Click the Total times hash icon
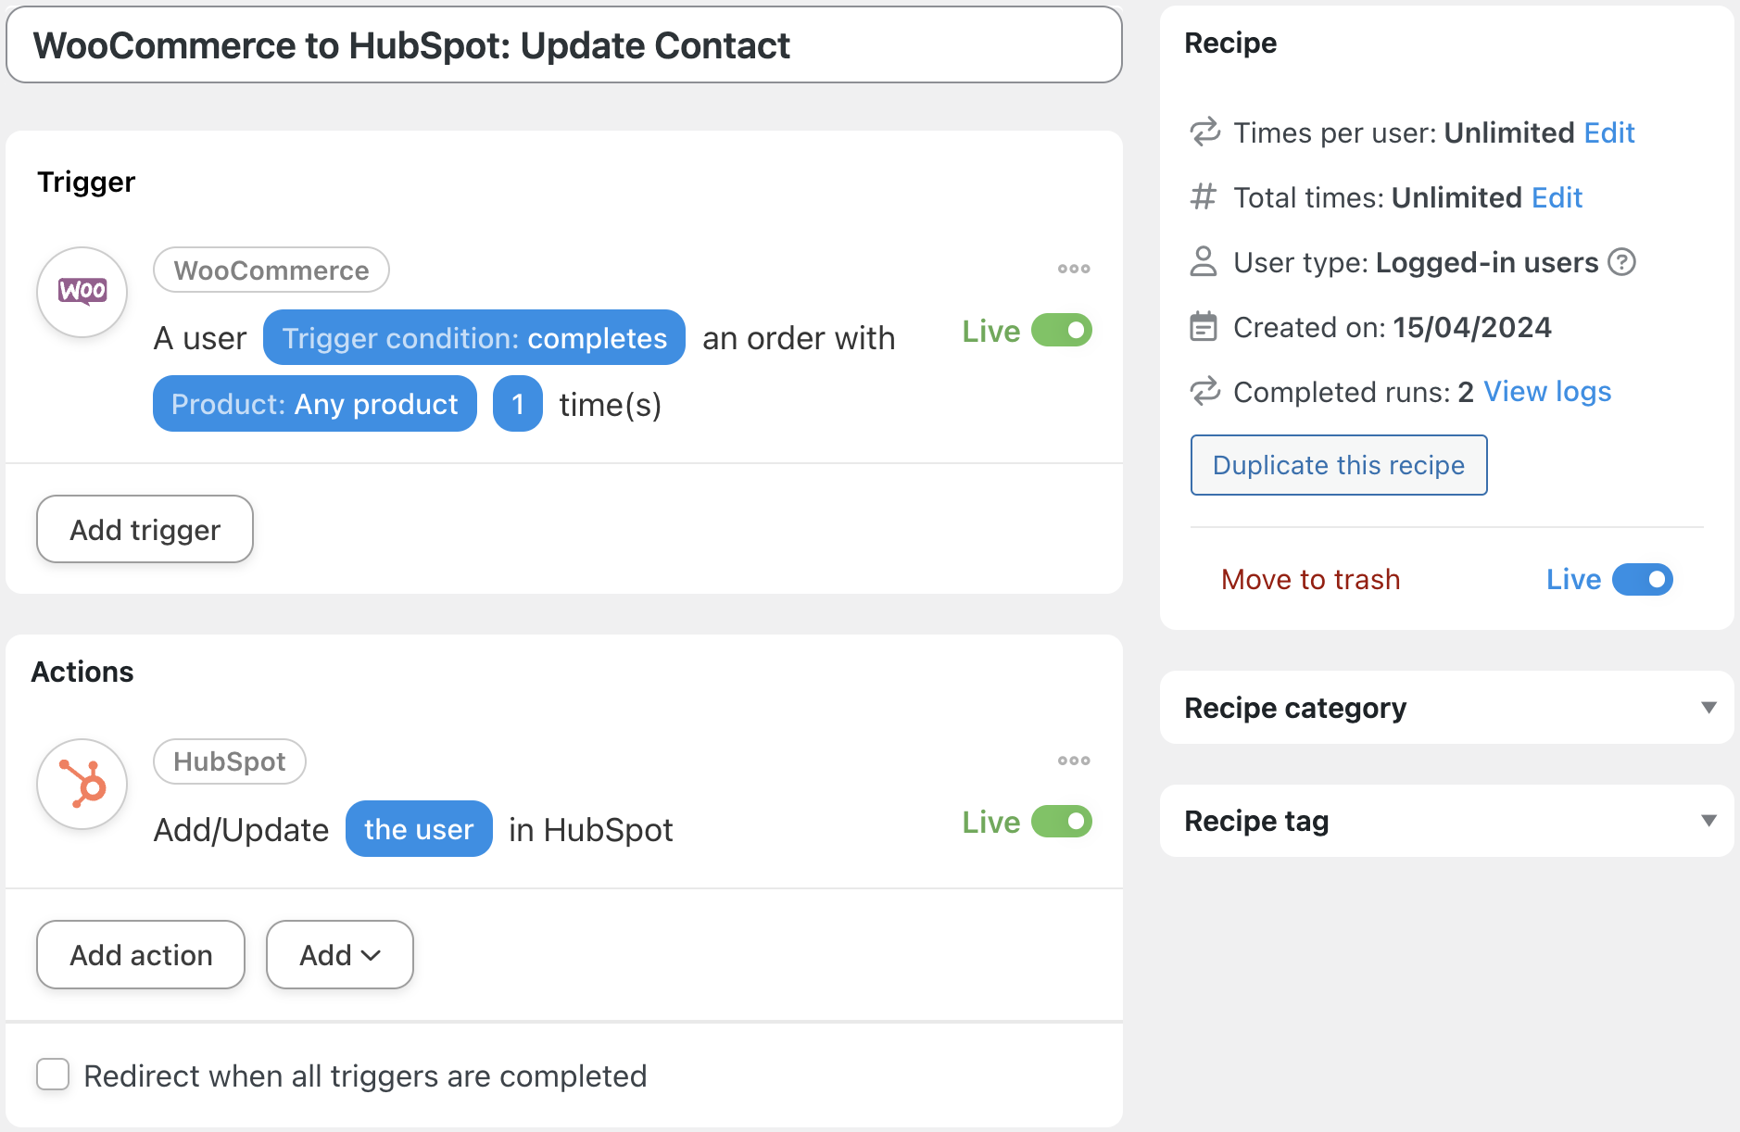 point(1204,197)
